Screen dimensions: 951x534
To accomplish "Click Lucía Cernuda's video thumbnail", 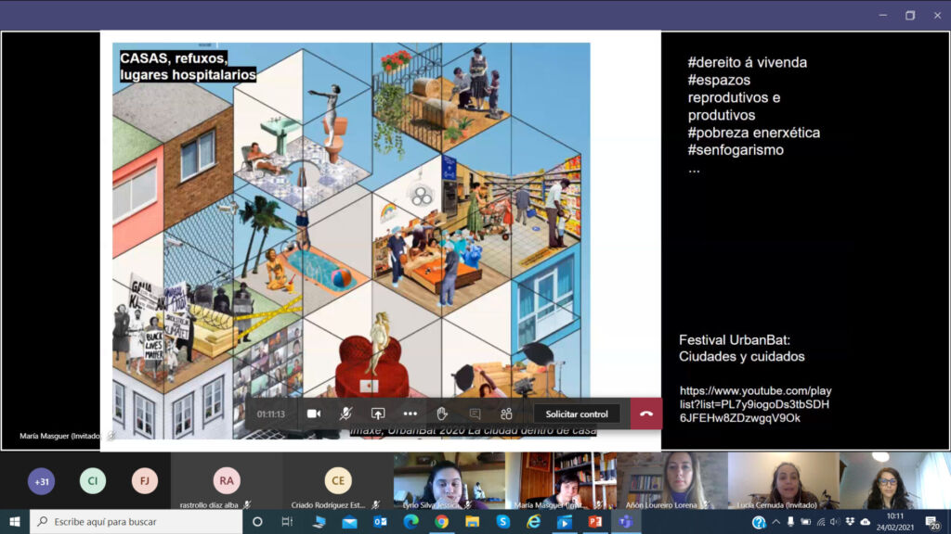I will pyautogui.click(x=783, y=480).
